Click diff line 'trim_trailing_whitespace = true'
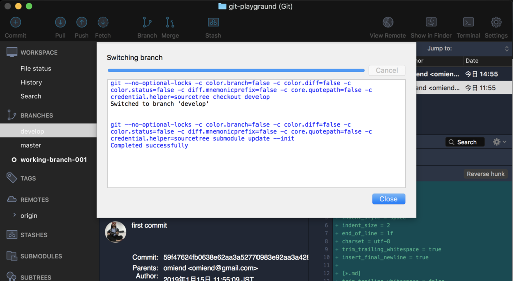 pos(392,249)
